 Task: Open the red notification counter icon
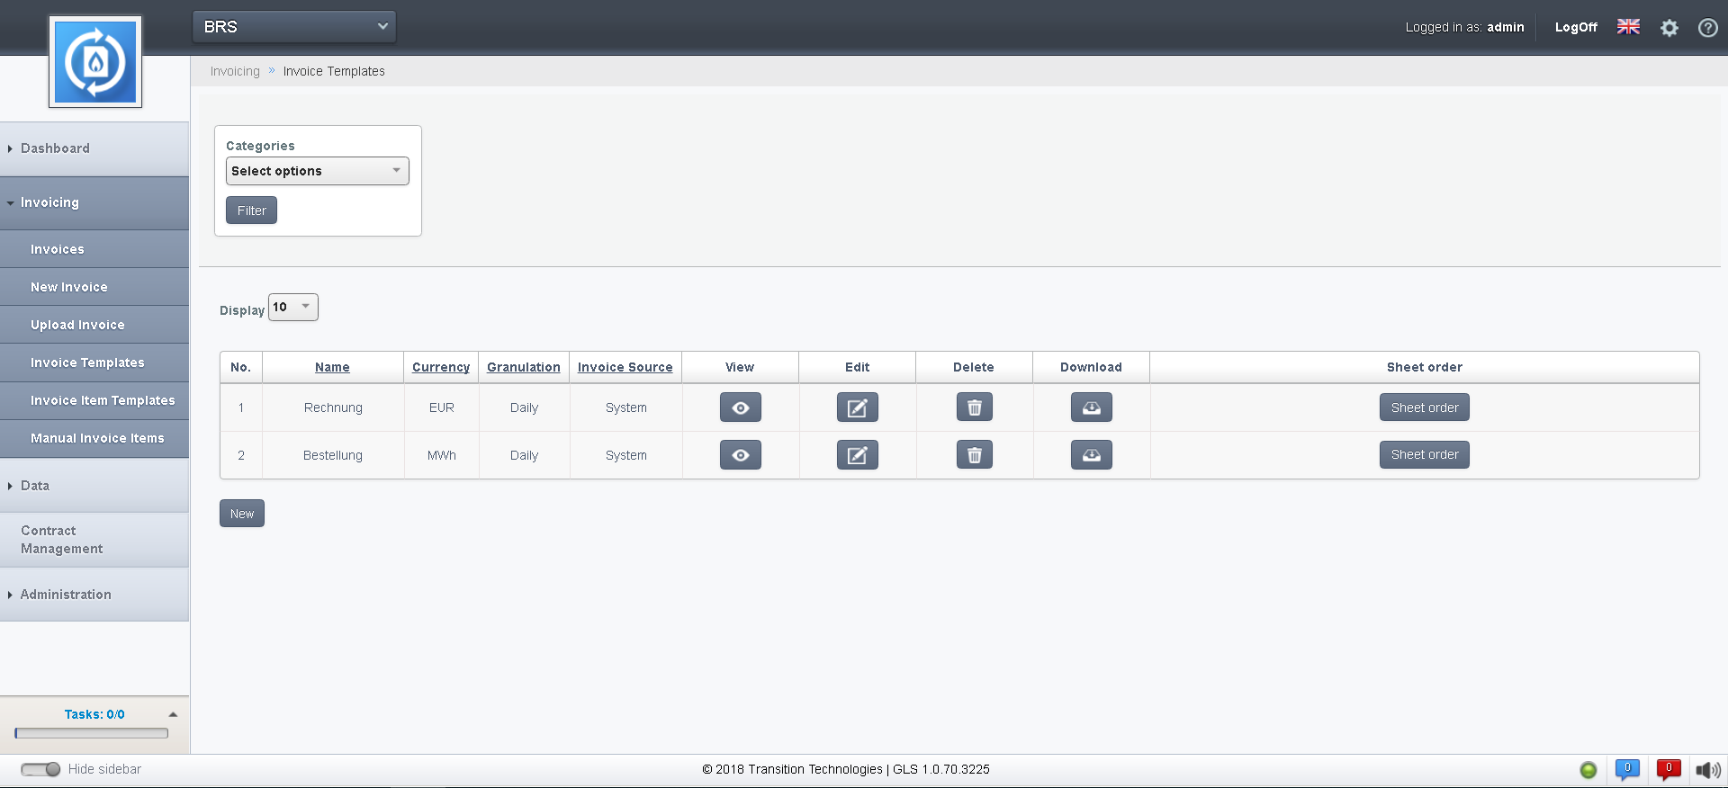click(1668, 769)
